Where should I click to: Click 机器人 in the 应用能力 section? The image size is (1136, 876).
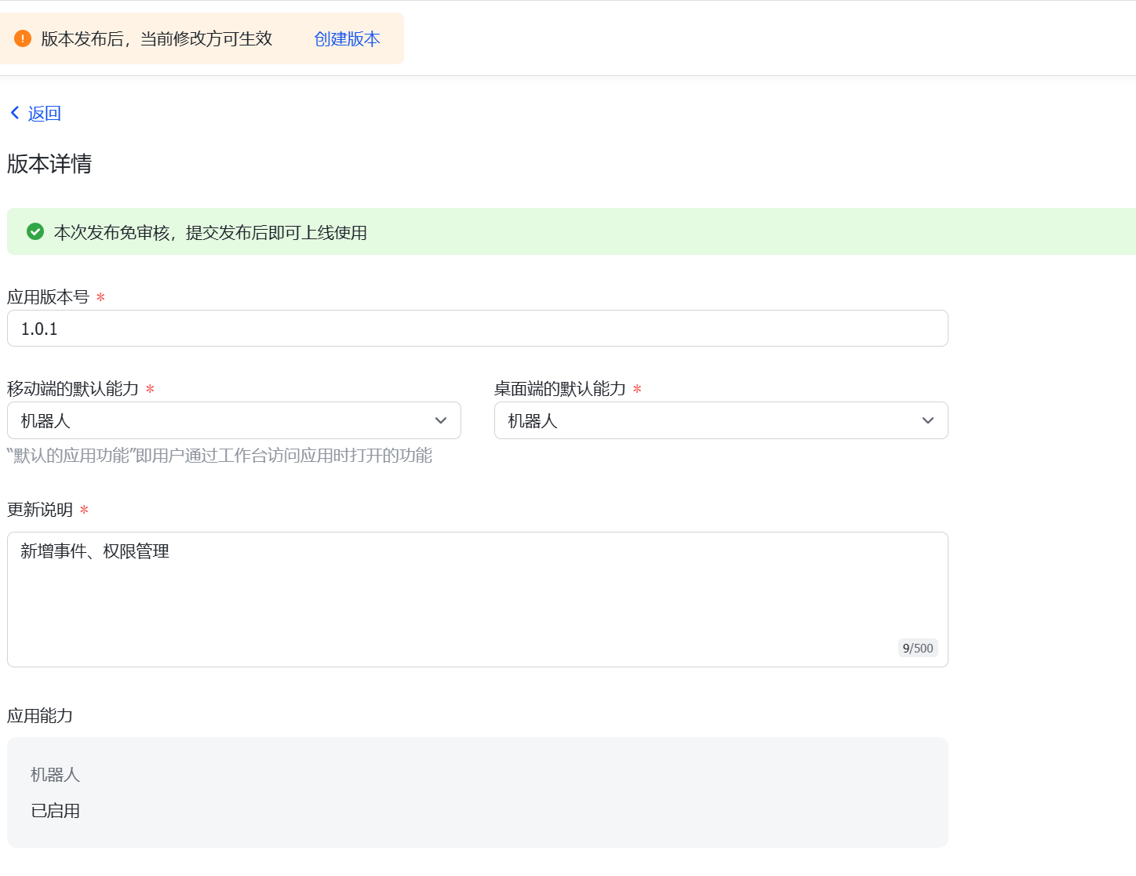tap(54, 775)
